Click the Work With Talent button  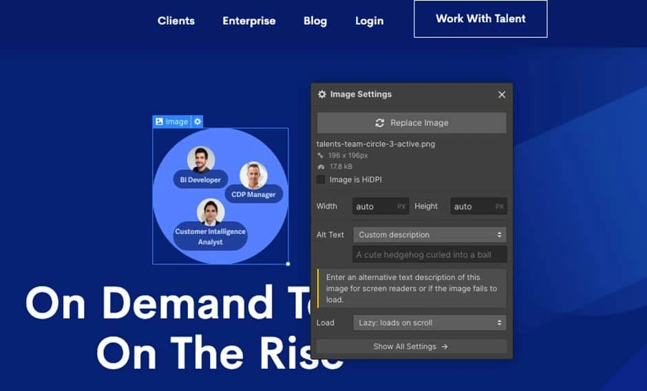click(480, 19)
